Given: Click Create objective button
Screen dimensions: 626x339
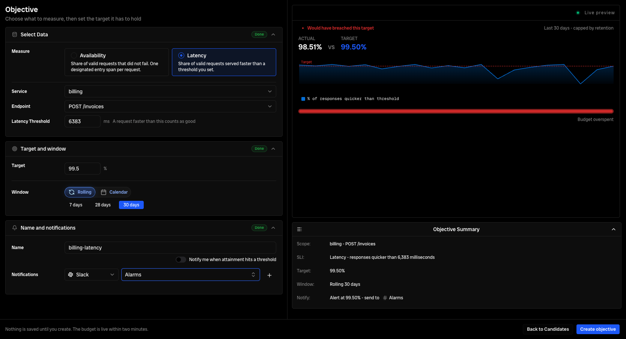Looking at the screenshot, I should pyautogui.click(x=598, y=329).
